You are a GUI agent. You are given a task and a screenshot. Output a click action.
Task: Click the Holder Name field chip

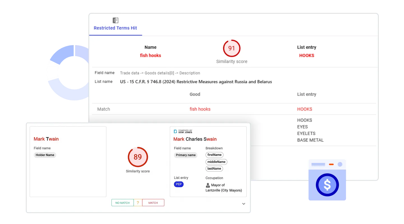pos(45,155)
